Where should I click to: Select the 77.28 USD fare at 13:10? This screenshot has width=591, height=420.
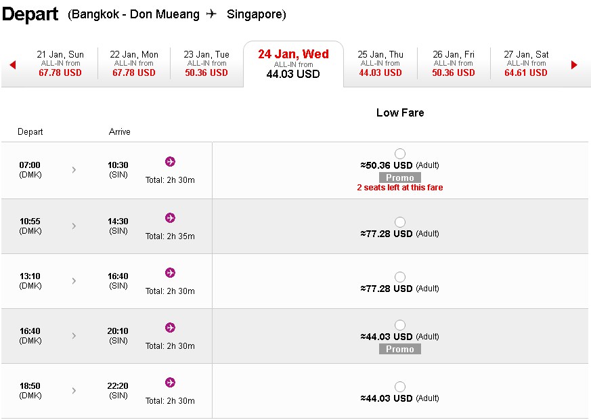400,277
